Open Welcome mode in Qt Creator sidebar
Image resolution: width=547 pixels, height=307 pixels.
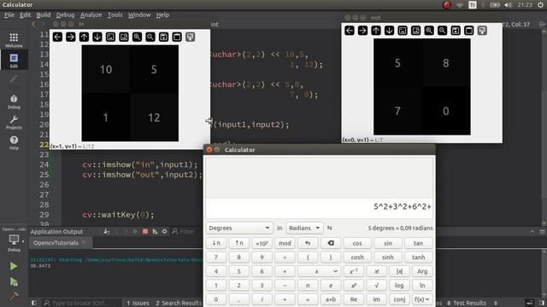pyautogui.click(x=14, y=40)
